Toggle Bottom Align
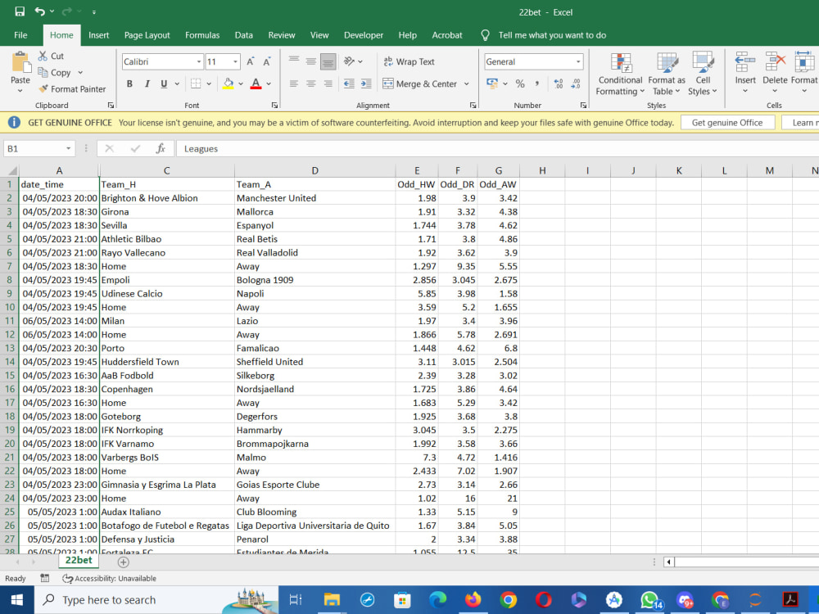 coord(328,61)
